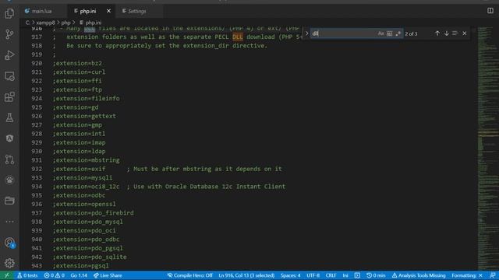Click highlighted DLL match on line 917
Viewport: 499px width, 280px height.
click(x=237, y=37)
